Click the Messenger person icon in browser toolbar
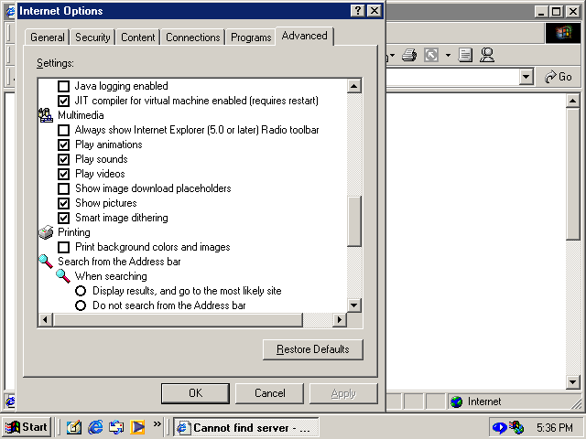Image resolution: width=586 pixels, height=439 pixels. click(487, 55)
